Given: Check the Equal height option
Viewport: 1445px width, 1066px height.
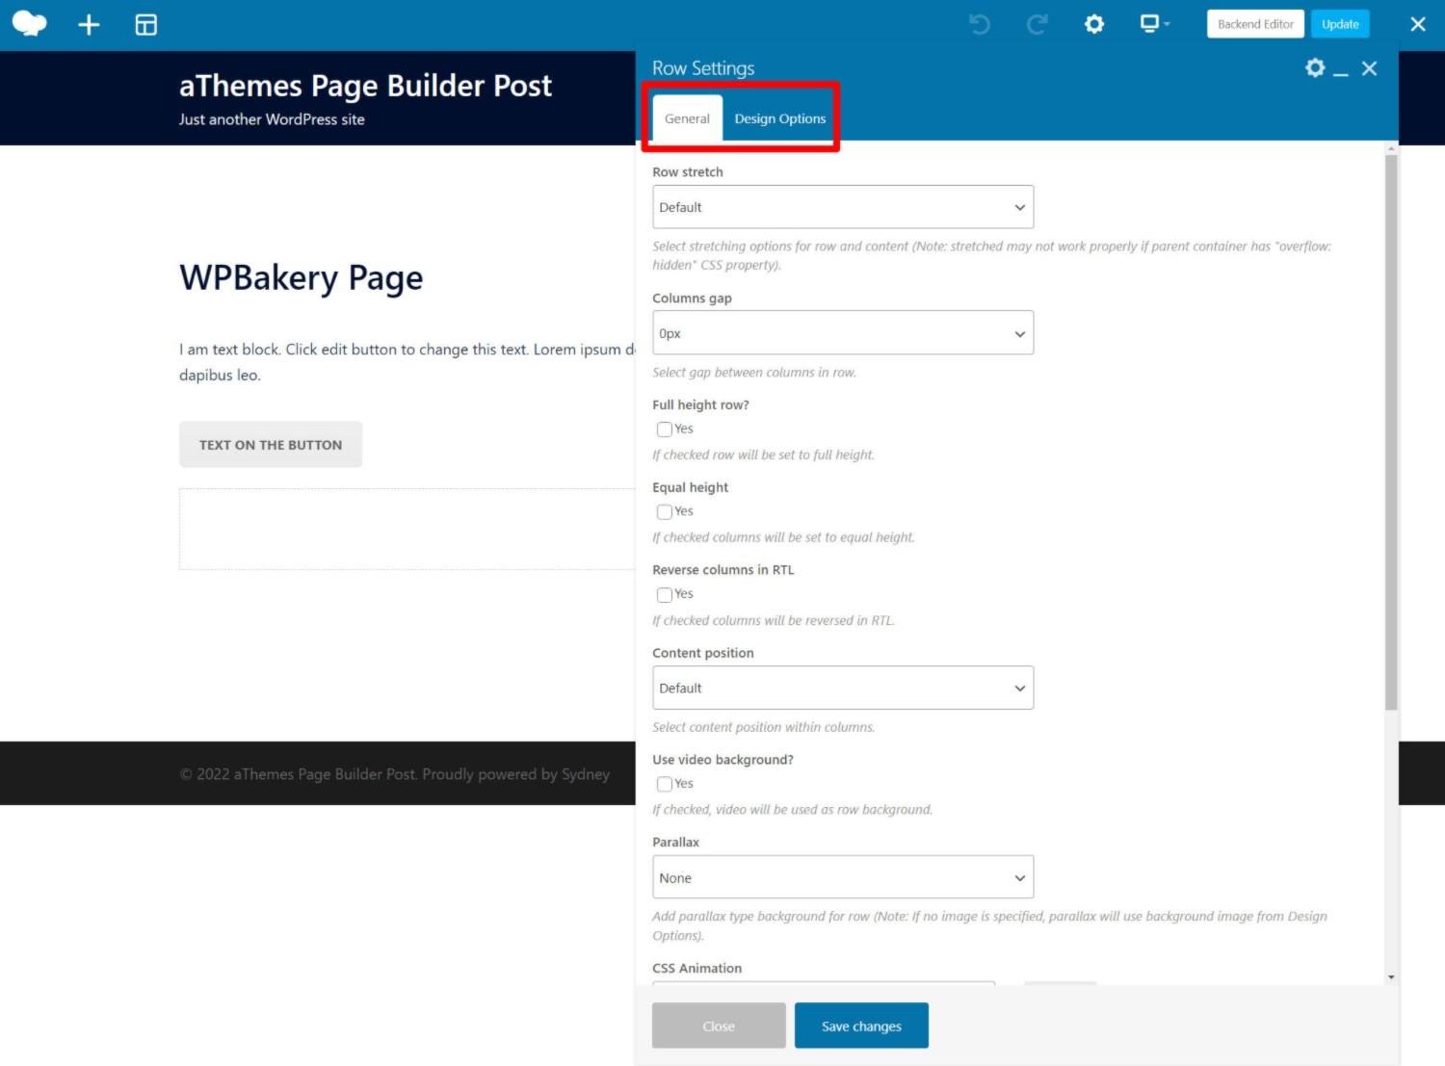Looking at the screenshot, I should pyautogui.click(x=665, y=512).
